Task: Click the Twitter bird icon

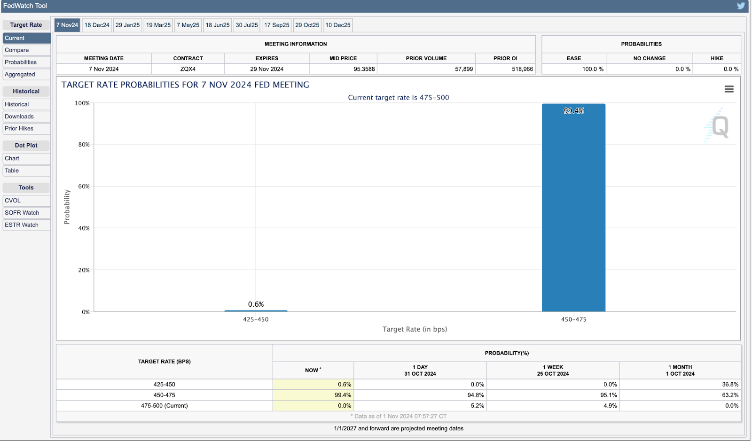Action: click(x=741, y=6)
